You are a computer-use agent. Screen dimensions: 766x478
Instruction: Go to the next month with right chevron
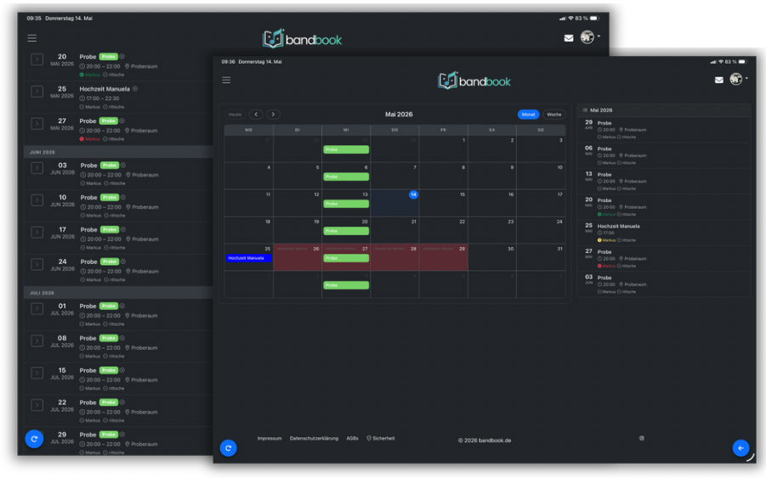pos(273,115)
